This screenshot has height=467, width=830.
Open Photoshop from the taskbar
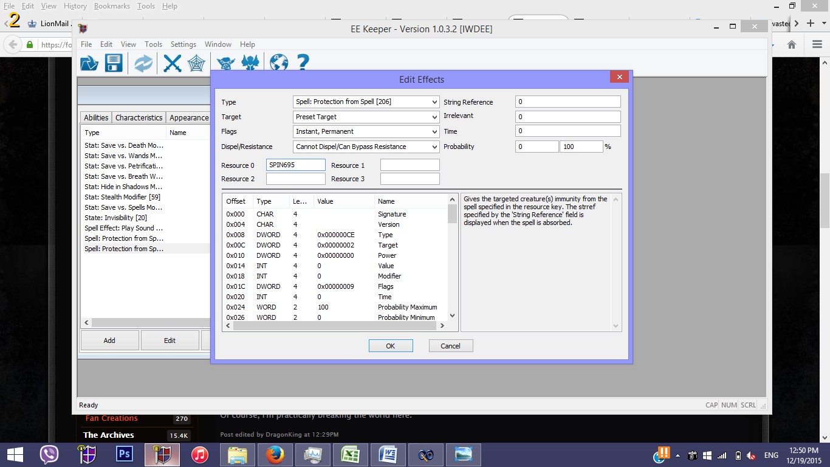pyautogui.click(x=125, y=454)
